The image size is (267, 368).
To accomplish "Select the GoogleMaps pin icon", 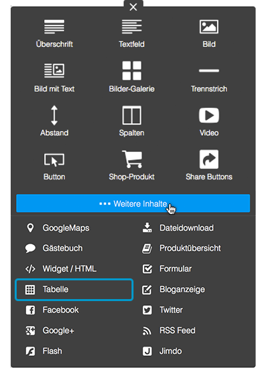I will [x=30, y=228].
